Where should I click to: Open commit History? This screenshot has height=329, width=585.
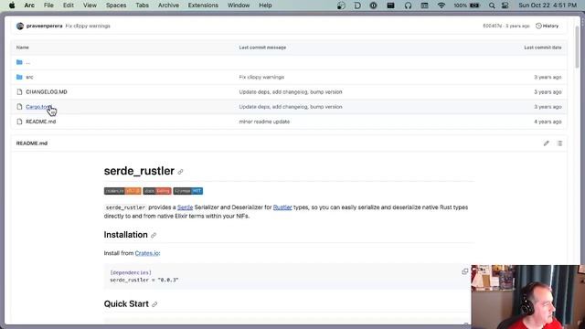tap(547, 26)
